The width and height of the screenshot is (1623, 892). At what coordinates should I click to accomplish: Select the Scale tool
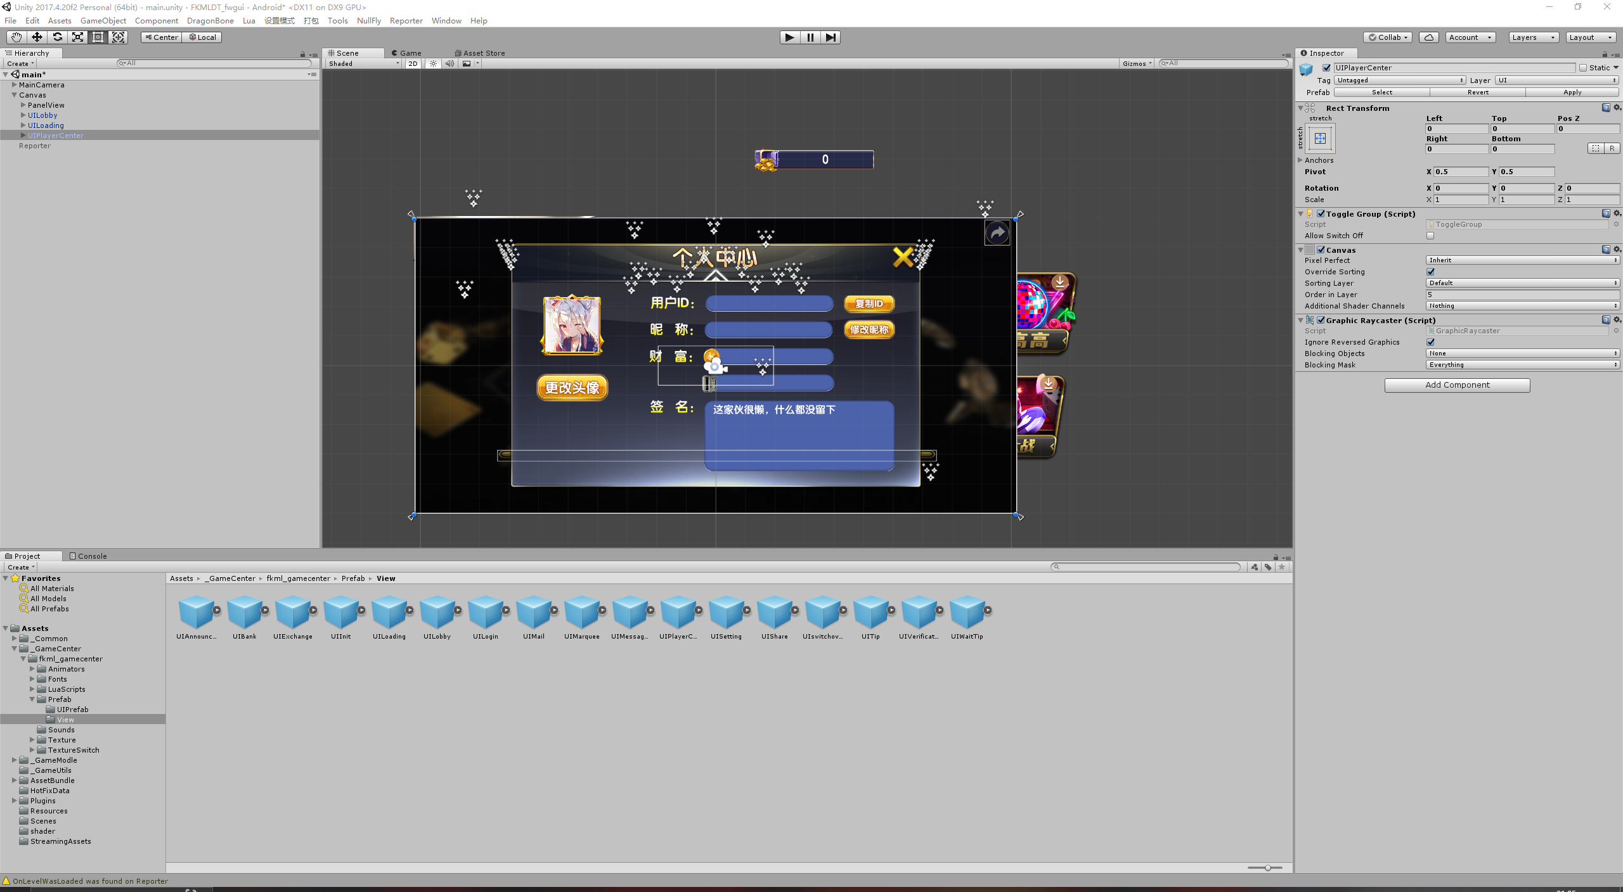[77, 37]
